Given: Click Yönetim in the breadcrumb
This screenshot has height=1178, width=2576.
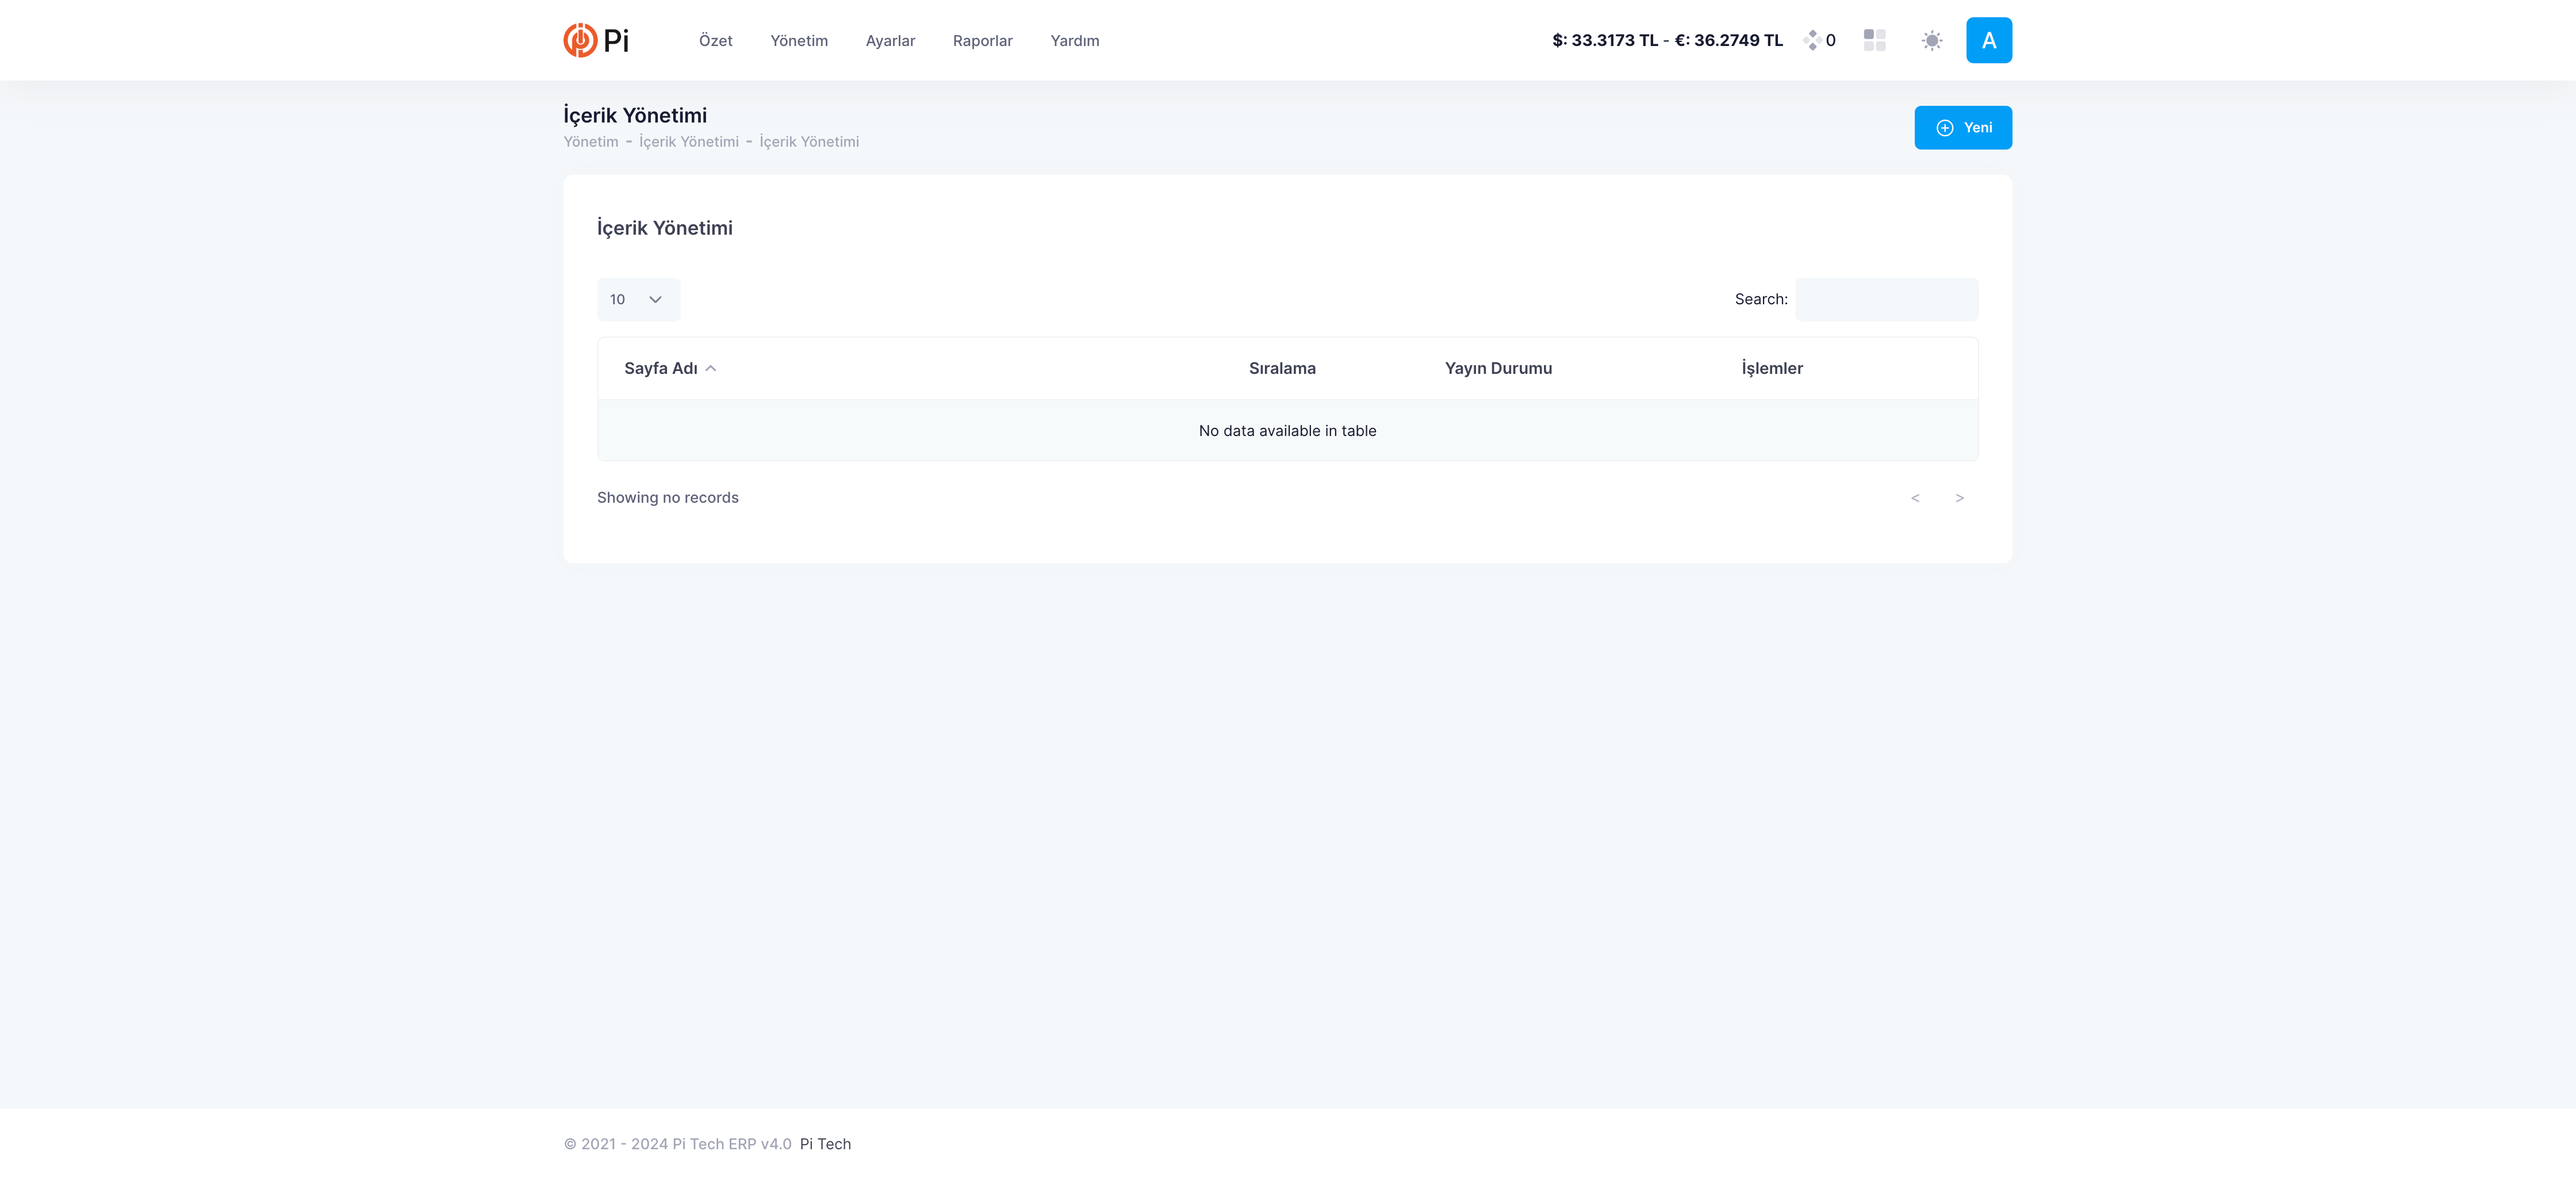Looking at the screenshot, I should tap(590, 142).
